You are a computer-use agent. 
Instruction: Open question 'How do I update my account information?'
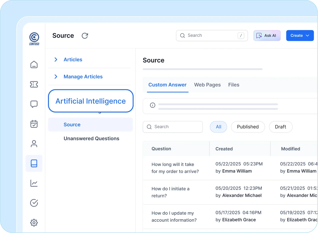tap(174, 216)
